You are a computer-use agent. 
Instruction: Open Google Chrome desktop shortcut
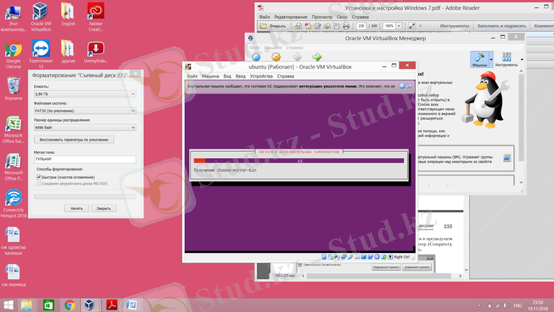point(12,51)
